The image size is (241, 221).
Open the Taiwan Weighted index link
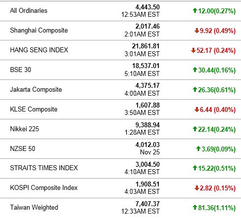[x=34, y=207]
